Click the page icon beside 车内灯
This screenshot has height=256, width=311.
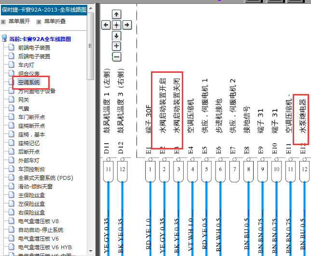coord(12,65)
